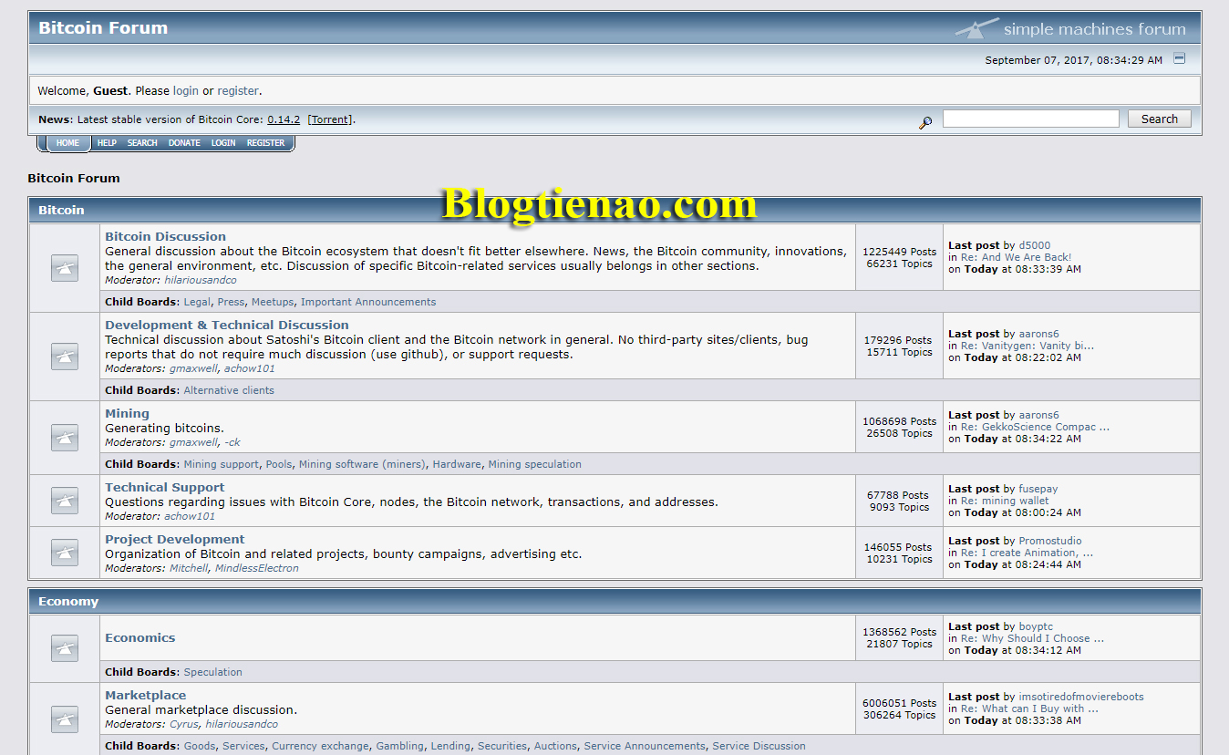Viewport: 1229px width, 755px height.
Task: Open the LOGIN menu item
Action: pyautogui.click(x=223, y=143)
